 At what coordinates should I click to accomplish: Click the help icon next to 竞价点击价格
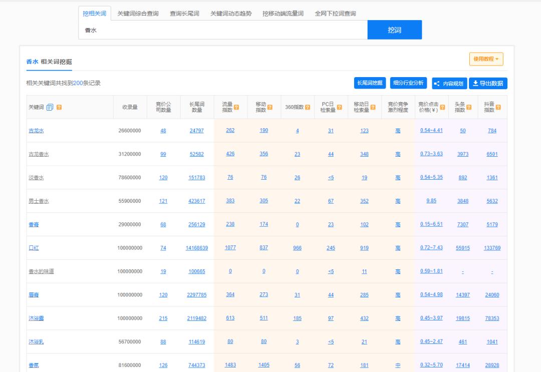442,107
